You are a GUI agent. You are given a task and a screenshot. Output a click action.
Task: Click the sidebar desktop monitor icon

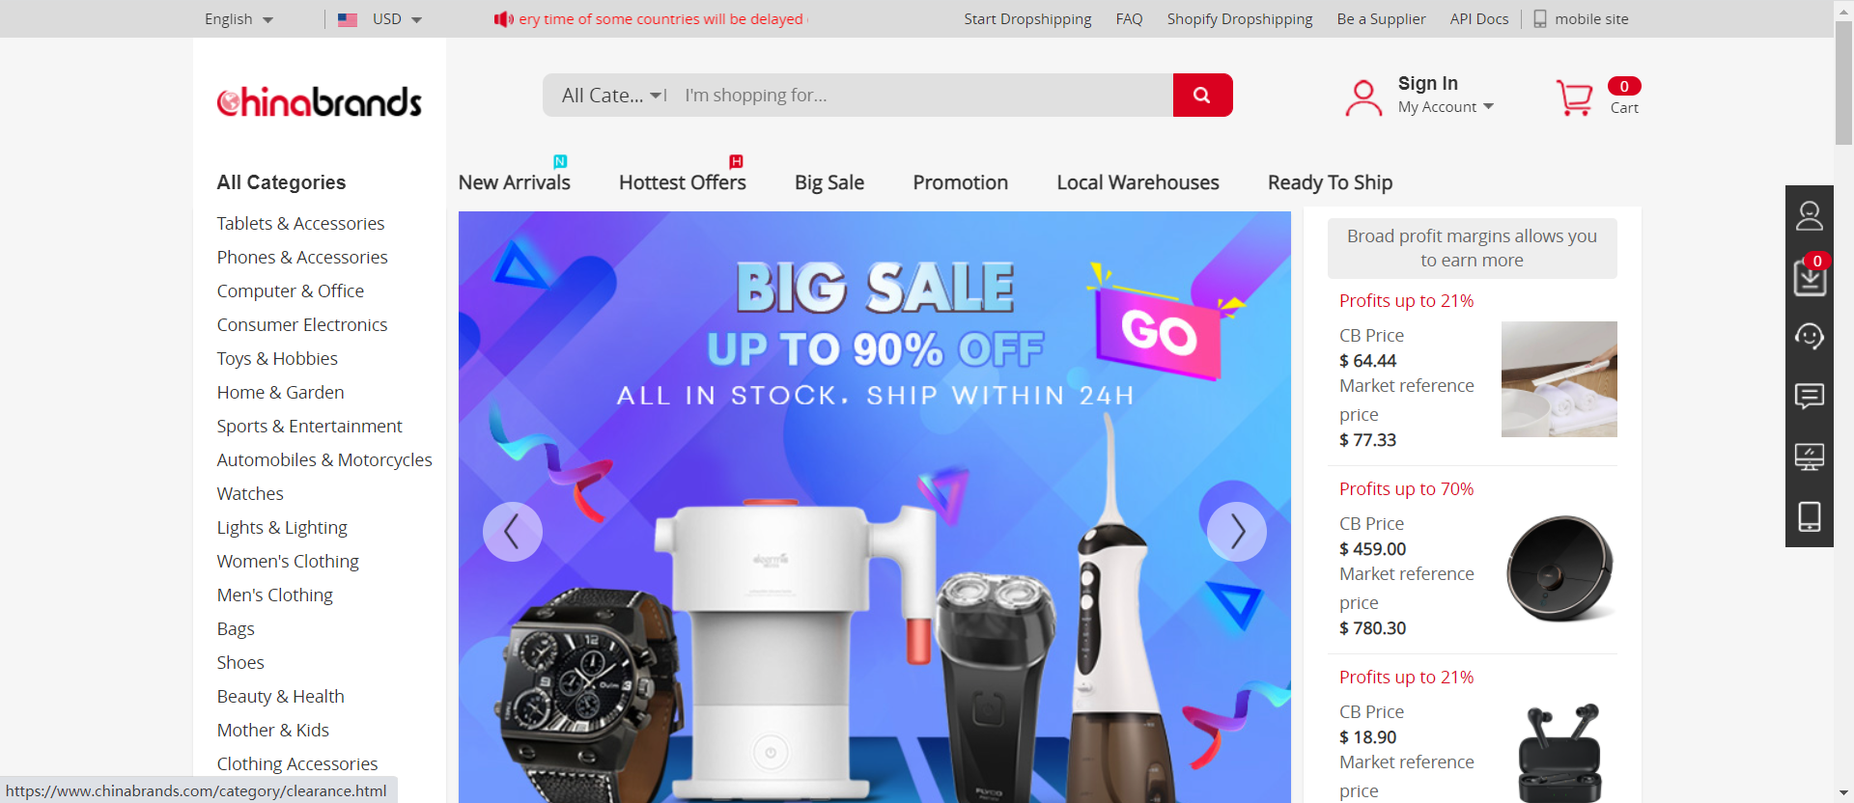(1809, 457)
